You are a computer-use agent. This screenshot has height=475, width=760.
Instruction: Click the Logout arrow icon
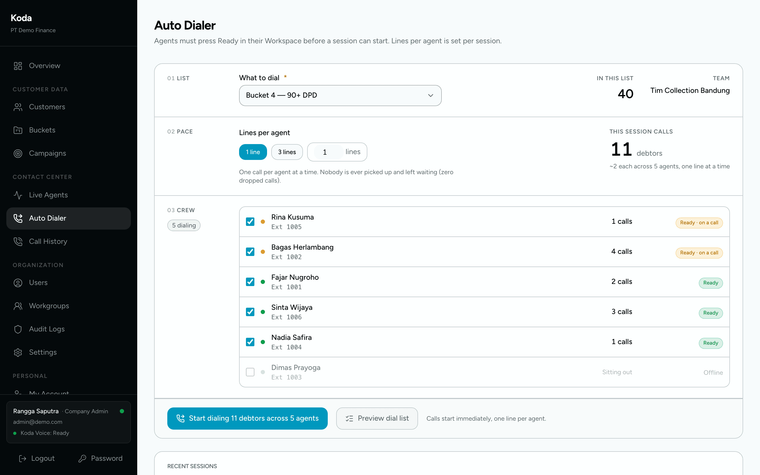tap(23, 459)
